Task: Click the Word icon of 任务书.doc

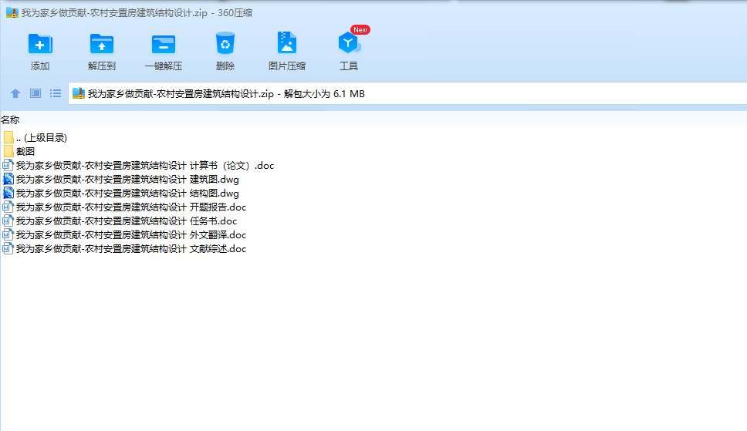Action: click(x=8, y=221)
